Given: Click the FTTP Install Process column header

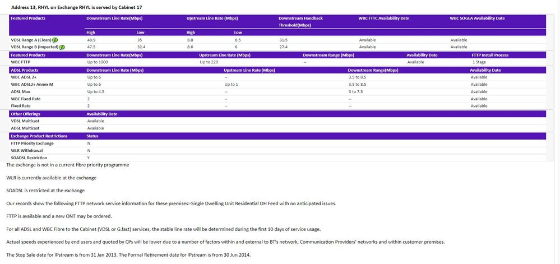Looking at the screenshot, I should point(490,55).
